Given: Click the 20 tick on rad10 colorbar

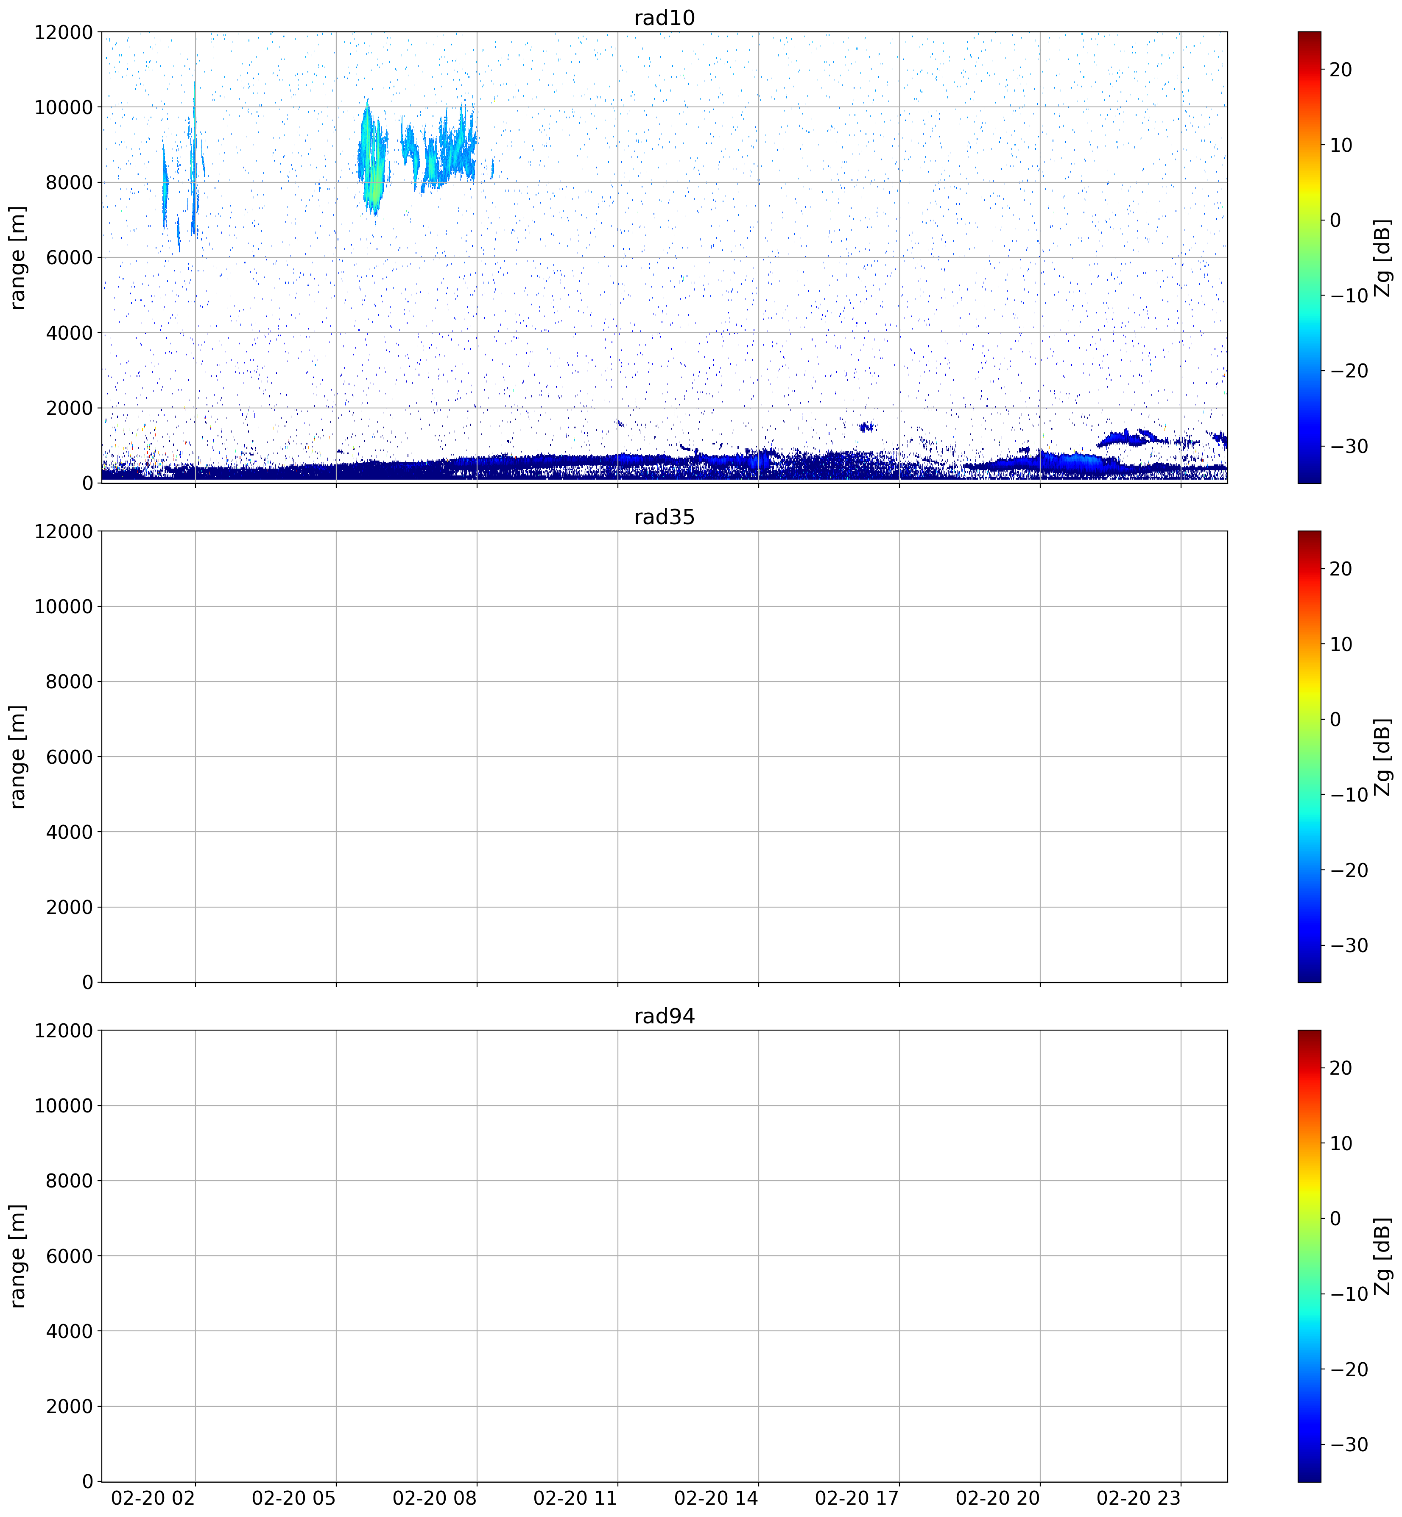Looking at the screenshot, I should pyautogui.click(x=1341, y=70).
